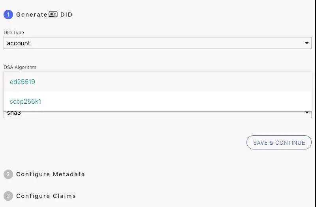Image resolution: width=316 pixels, height=207 pixels.
Task: Open the DID Type 'account' select box
Action: [157, 43]
